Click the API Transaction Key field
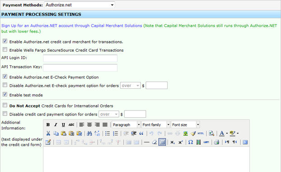The height and width of the screenshot is (172, 281). click(x=80, y=68)
